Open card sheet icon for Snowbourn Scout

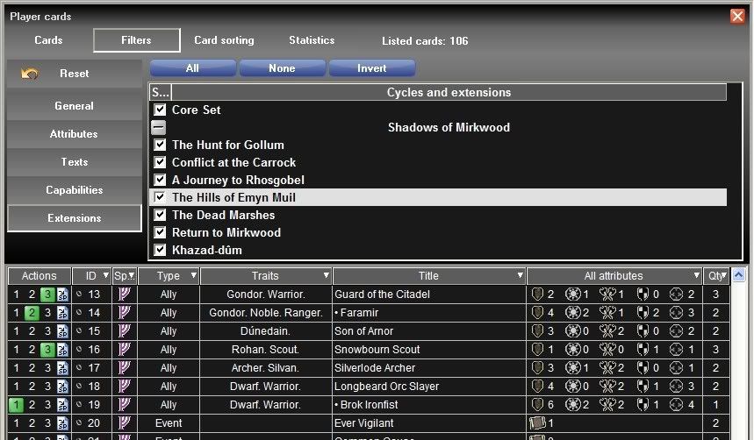pyautogui.click(x=62, y=350)
